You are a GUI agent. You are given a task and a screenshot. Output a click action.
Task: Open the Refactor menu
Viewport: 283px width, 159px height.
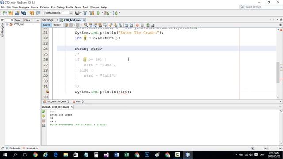pos(45,7)
